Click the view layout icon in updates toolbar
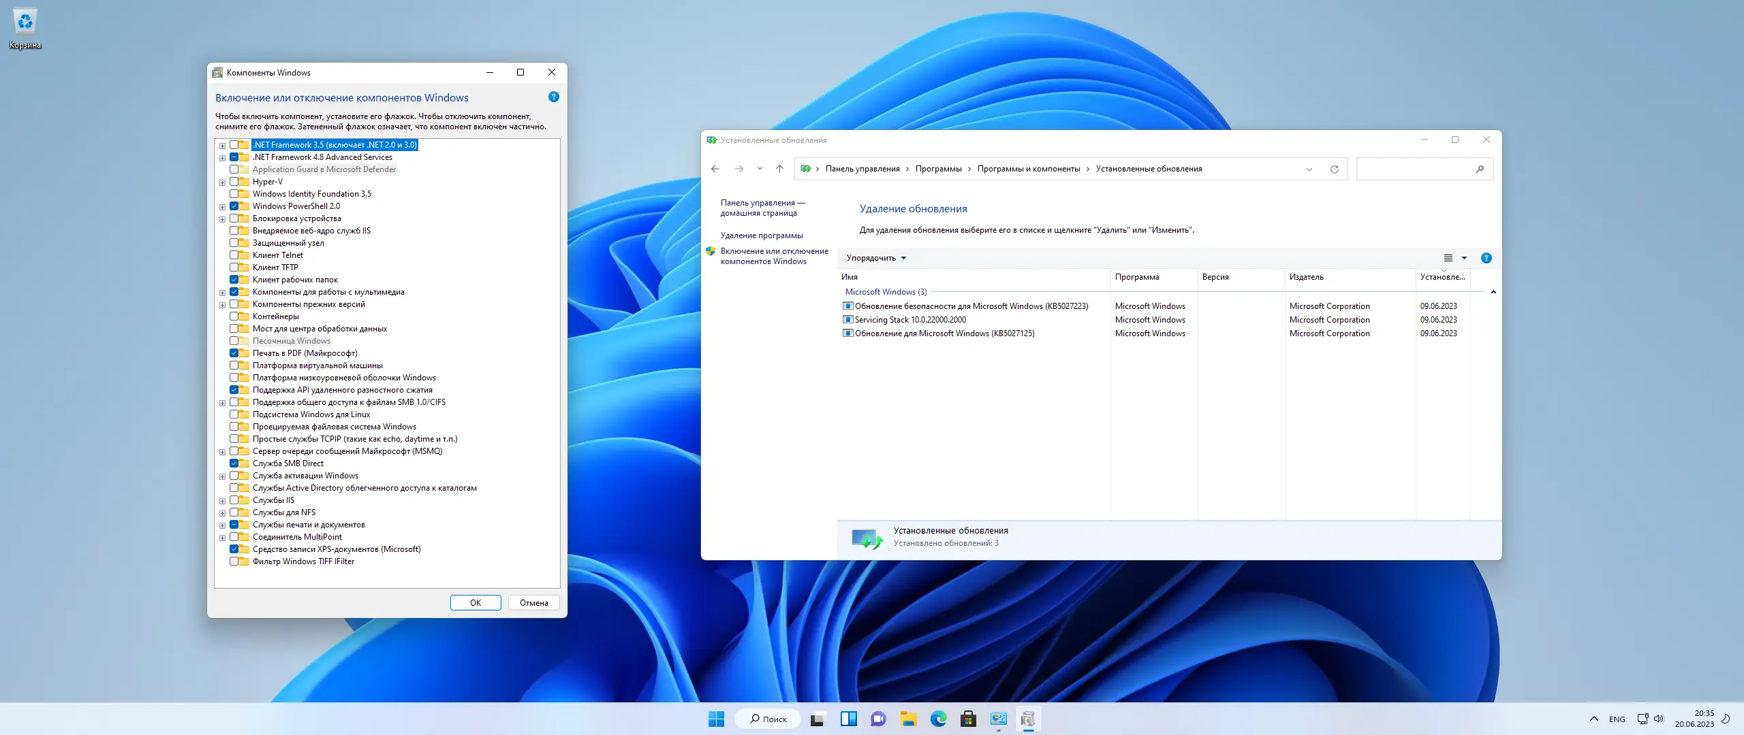The width and height of the screenshot is (1744, 735). [1448, 258]
